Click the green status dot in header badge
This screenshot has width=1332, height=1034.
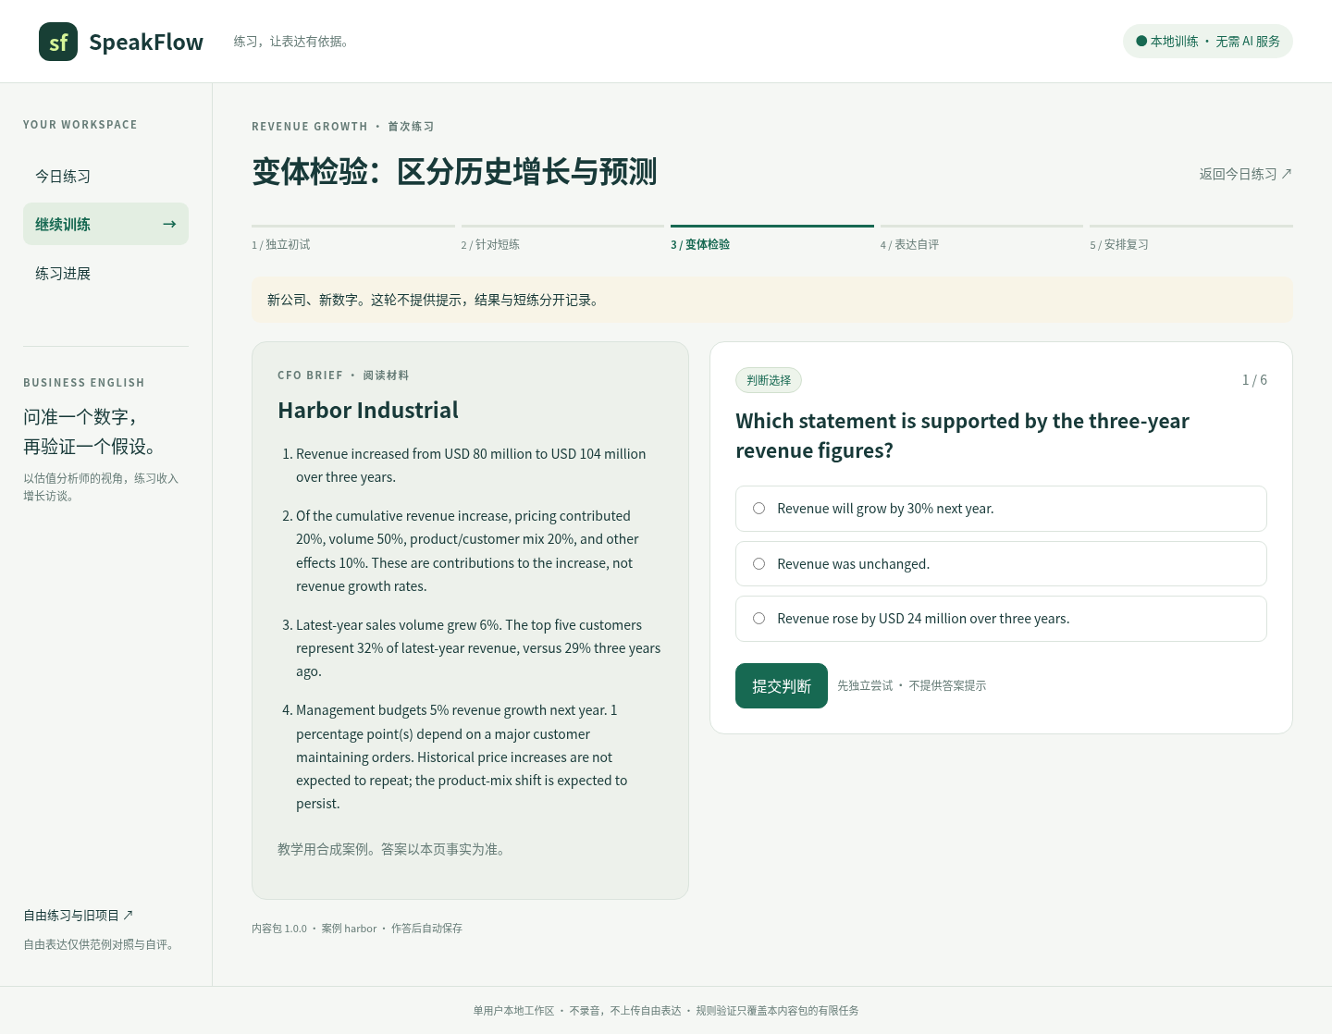(1141, 41)
